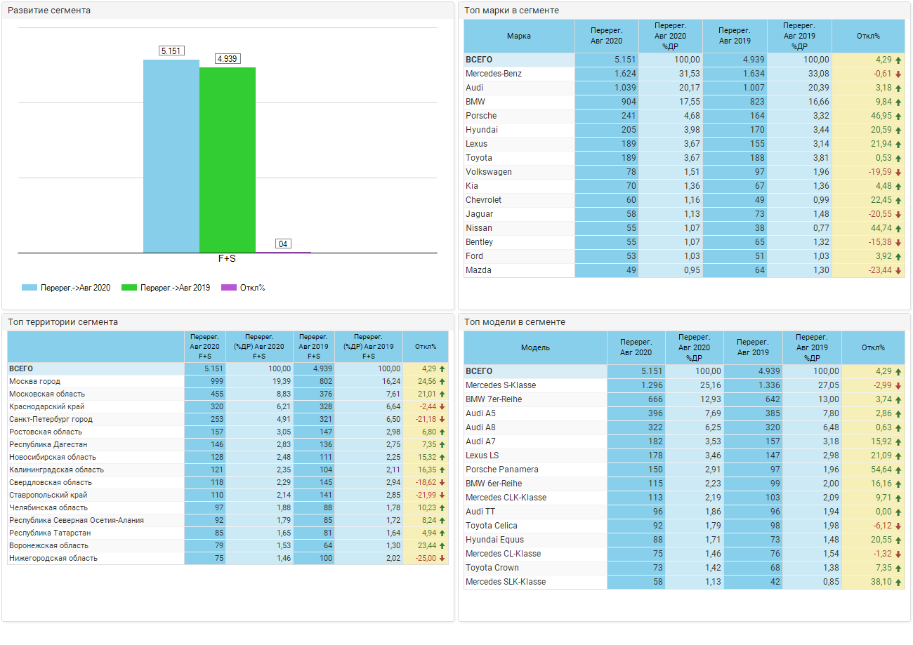913x645 pixels.
Task: Select Московская область territory row
Action: tap(228, 394)
